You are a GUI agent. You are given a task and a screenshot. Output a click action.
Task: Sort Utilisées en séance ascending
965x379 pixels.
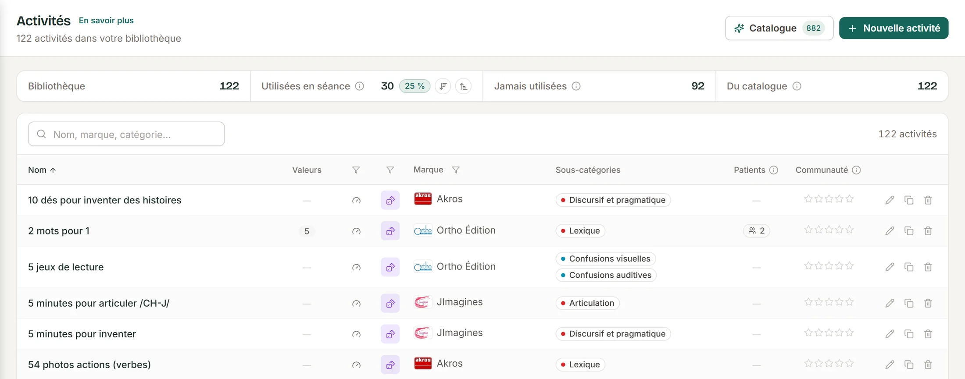pyautogui.click(x=464, y=86)
